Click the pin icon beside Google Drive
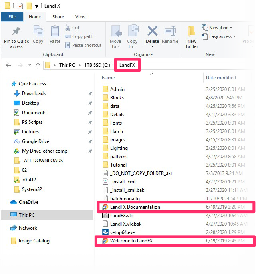The height and width of the screenshot is (274, 256). 90,141
